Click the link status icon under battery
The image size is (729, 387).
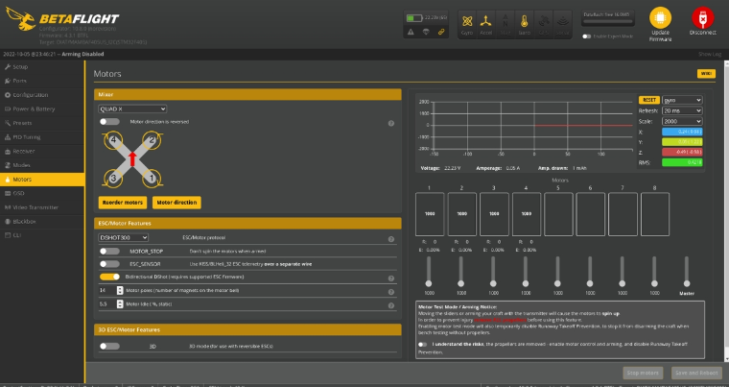(x=441, y=32)
